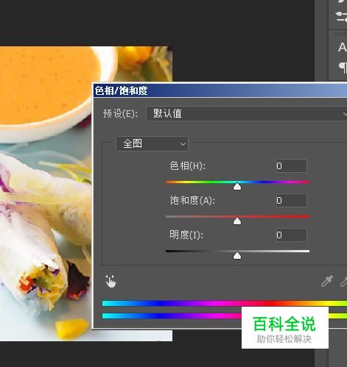Expand the 全图 channel range dropdown

click(x=153, y=144)
